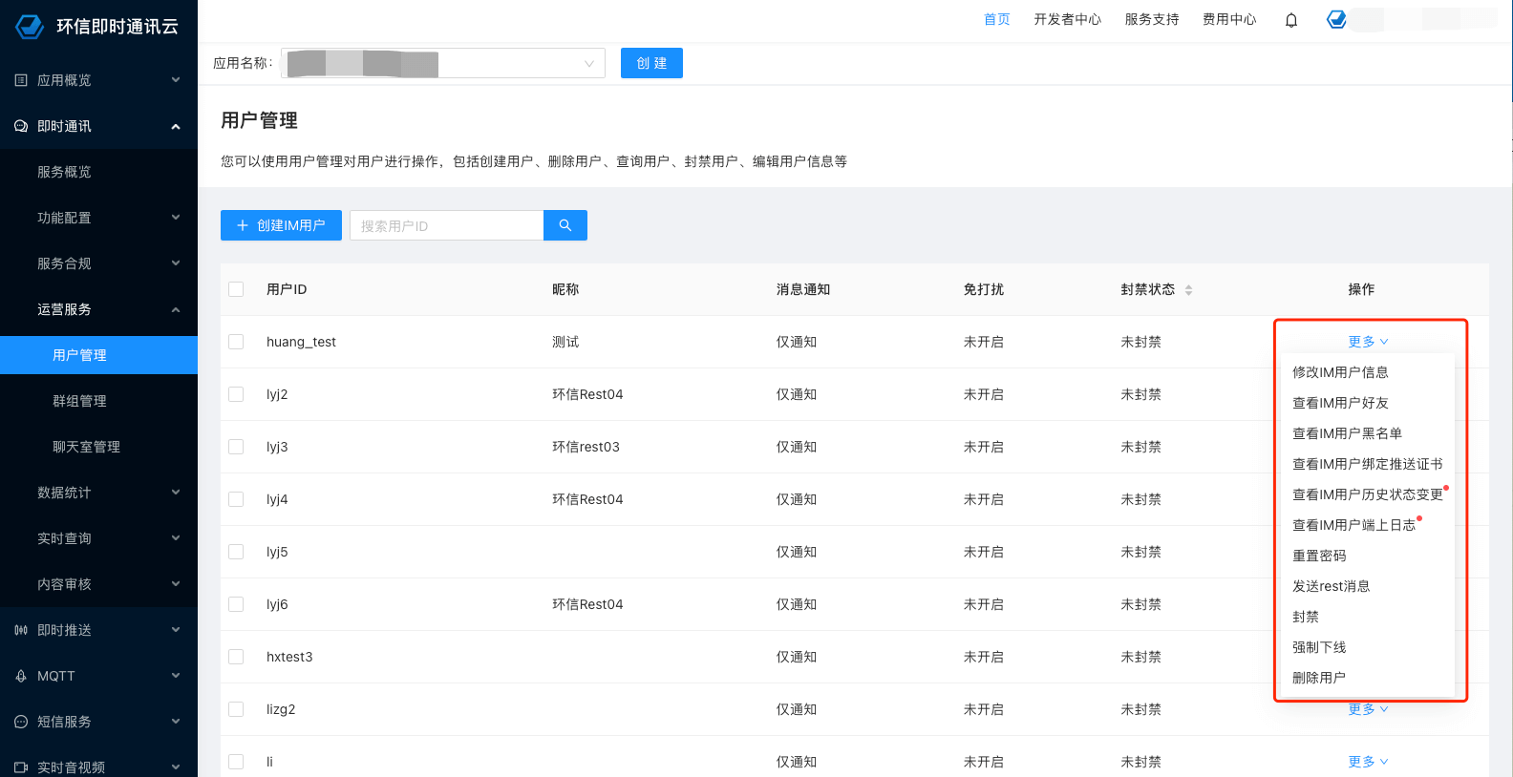This screenshot has width=1513, height=777.
Task: Click the MQTT sidebar icon
Action: pyautogui.click(x=21, y=676)
